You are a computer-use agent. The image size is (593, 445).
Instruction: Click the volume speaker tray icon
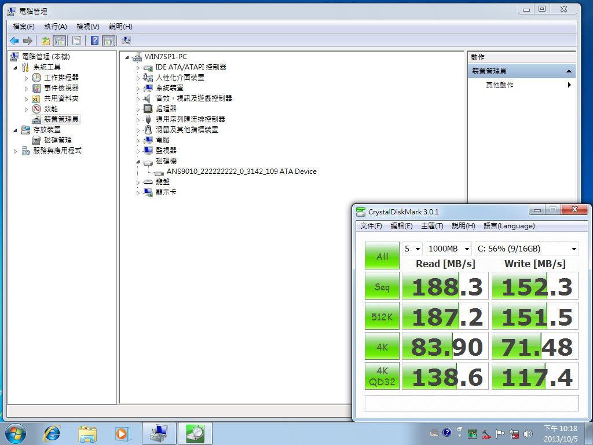528,433
